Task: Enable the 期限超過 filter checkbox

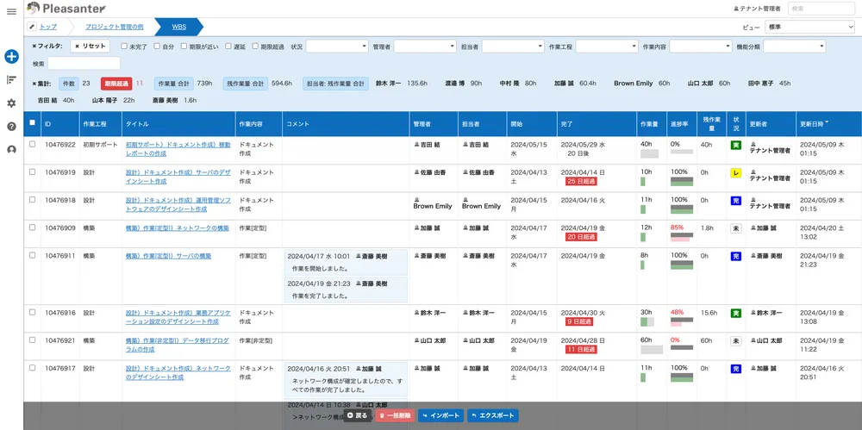Action: pyautogui.click(x=255, y=47)
